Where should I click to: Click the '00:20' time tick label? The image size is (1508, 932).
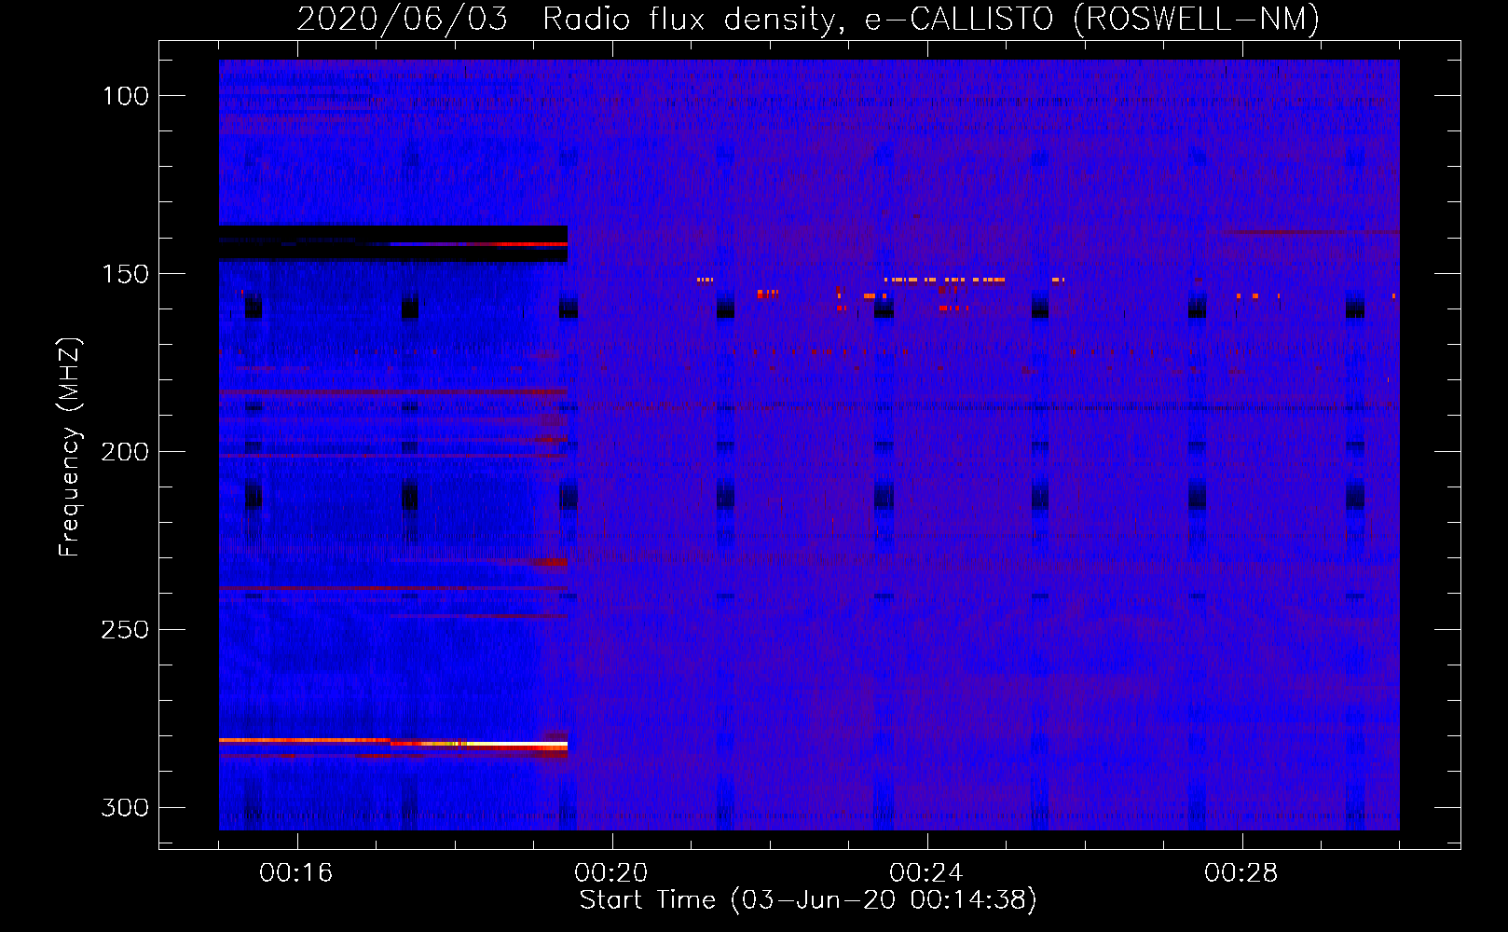coord(611,873)
